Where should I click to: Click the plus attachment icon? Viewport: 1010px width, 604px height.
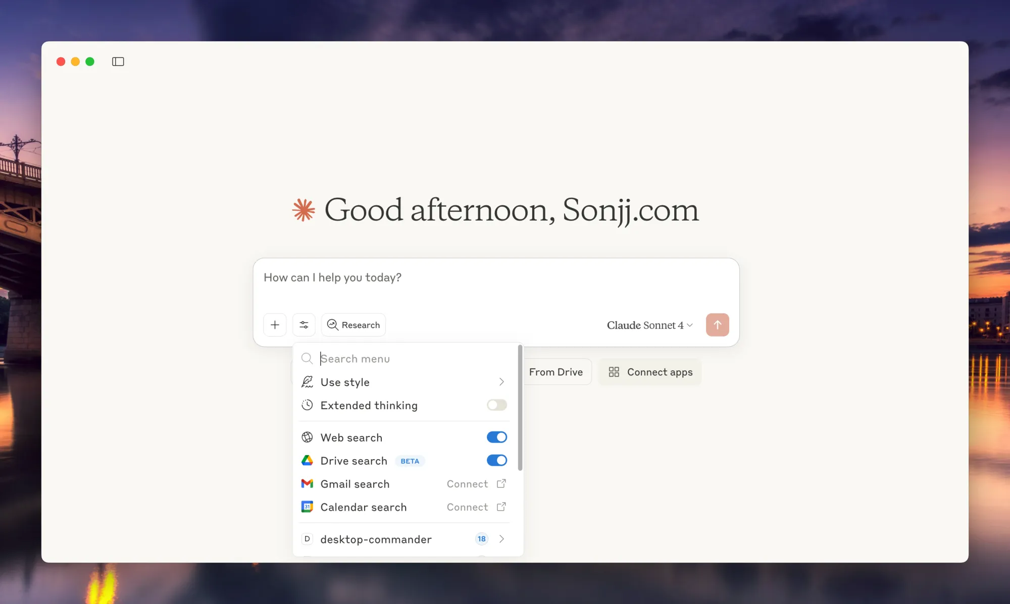pos(275,324)
